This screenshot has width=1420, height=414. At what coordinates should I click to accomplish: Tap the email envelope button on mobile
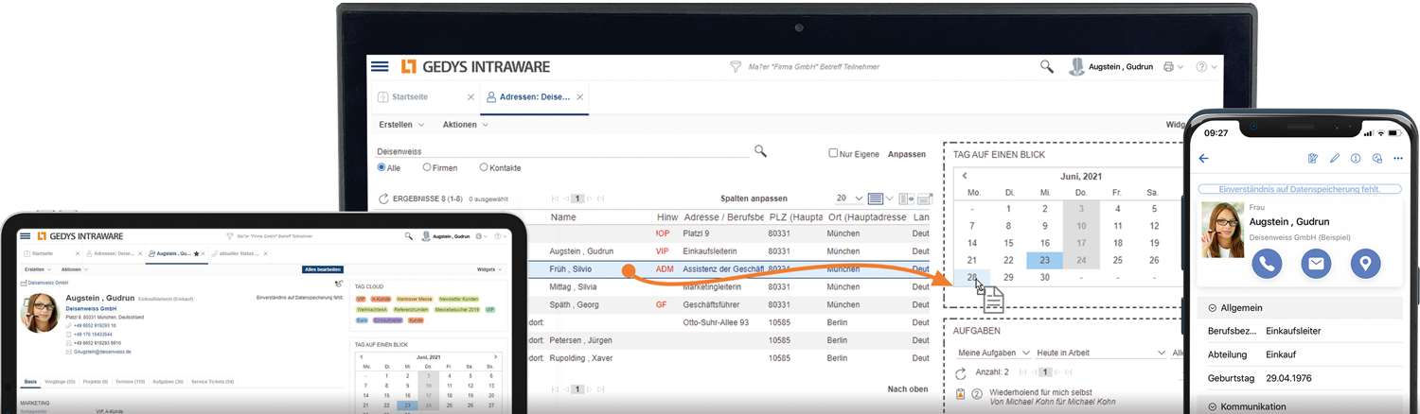point(1316,264)
